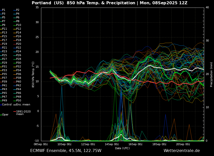Viewport: 214px width, 156px height.
Task: Click the P14 legend entry
Action: pos(19,33)
